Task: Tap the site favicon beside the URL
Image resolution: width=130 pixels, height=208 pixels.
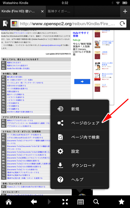Action: (x=14, y=24)
